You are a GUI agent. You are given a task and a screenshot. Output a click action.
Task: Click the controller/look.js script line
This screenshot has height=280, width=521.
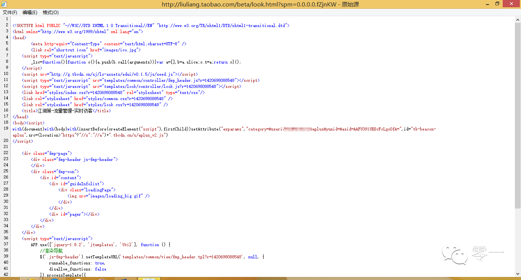tap(132, 86)
